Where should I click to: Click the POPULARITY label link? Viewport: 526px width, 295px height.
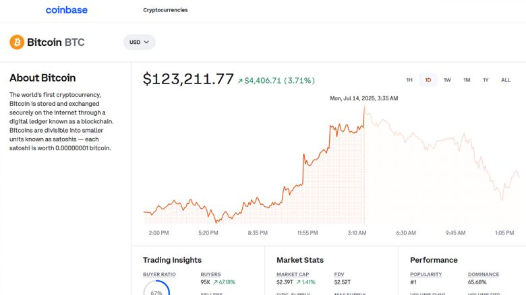click(x=426, y=274)
